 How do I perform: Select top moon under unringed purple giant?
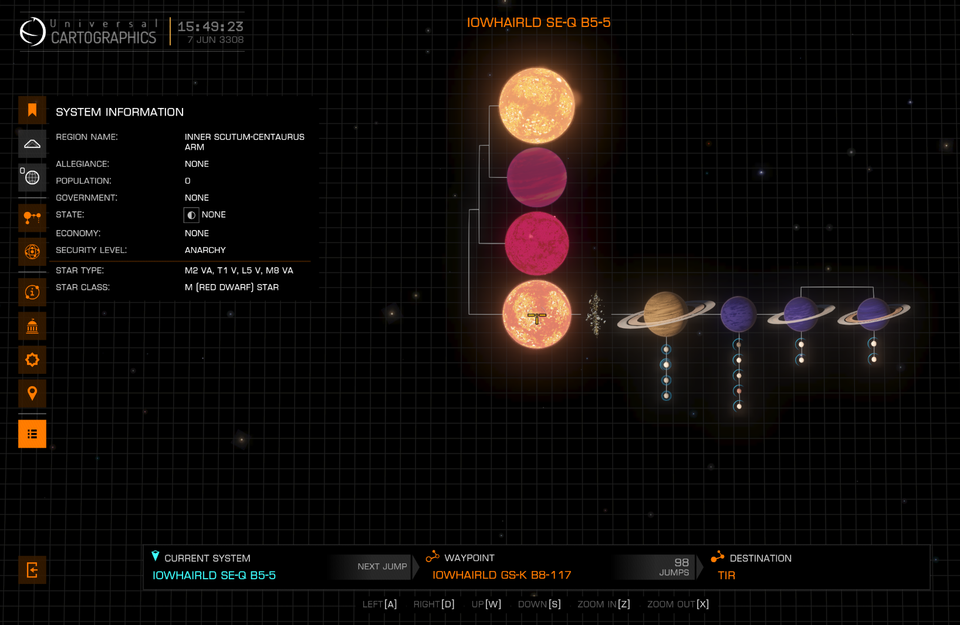(x=739, y=344)
